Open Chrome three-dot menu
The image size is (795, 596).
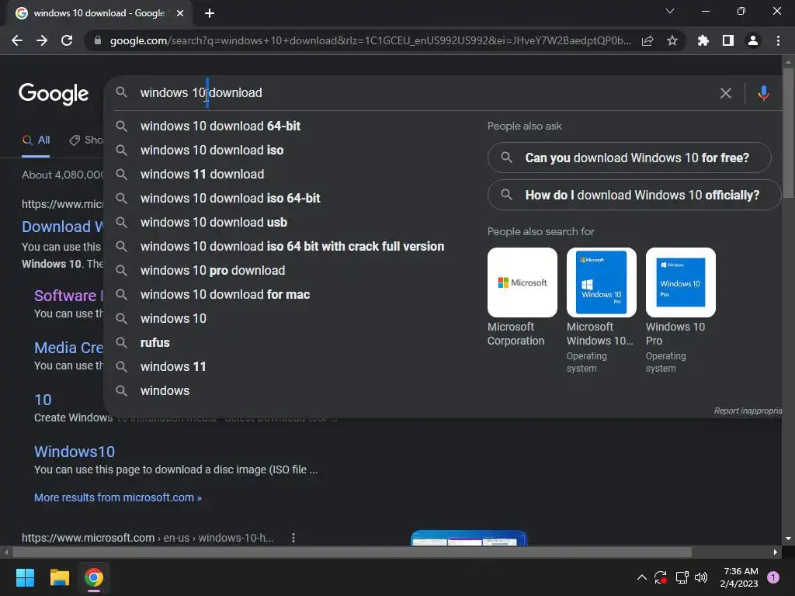pos(778,40)
